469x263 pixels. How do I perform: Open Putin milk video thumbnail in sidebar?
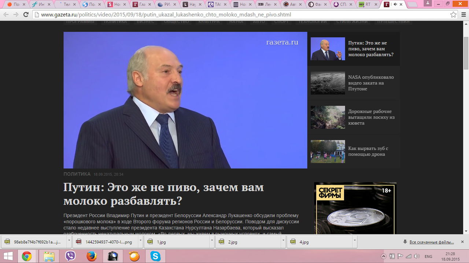point(328,49)
